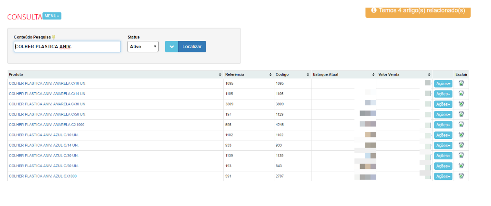Screen dimensions: 491x206
Task: Open the MENU dropdown next to Consulta
Action: click(52, 16)
